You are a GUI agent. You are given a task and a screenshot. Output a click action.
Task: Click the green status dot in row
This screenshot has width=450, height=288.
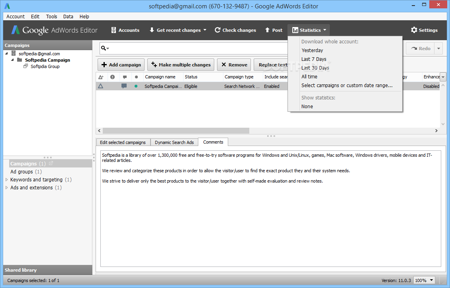tap(136, 86)
